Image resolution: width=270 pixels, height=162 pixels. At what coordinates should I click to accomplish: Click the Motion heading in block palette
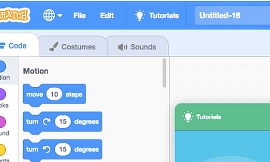(x=36, y=71)
